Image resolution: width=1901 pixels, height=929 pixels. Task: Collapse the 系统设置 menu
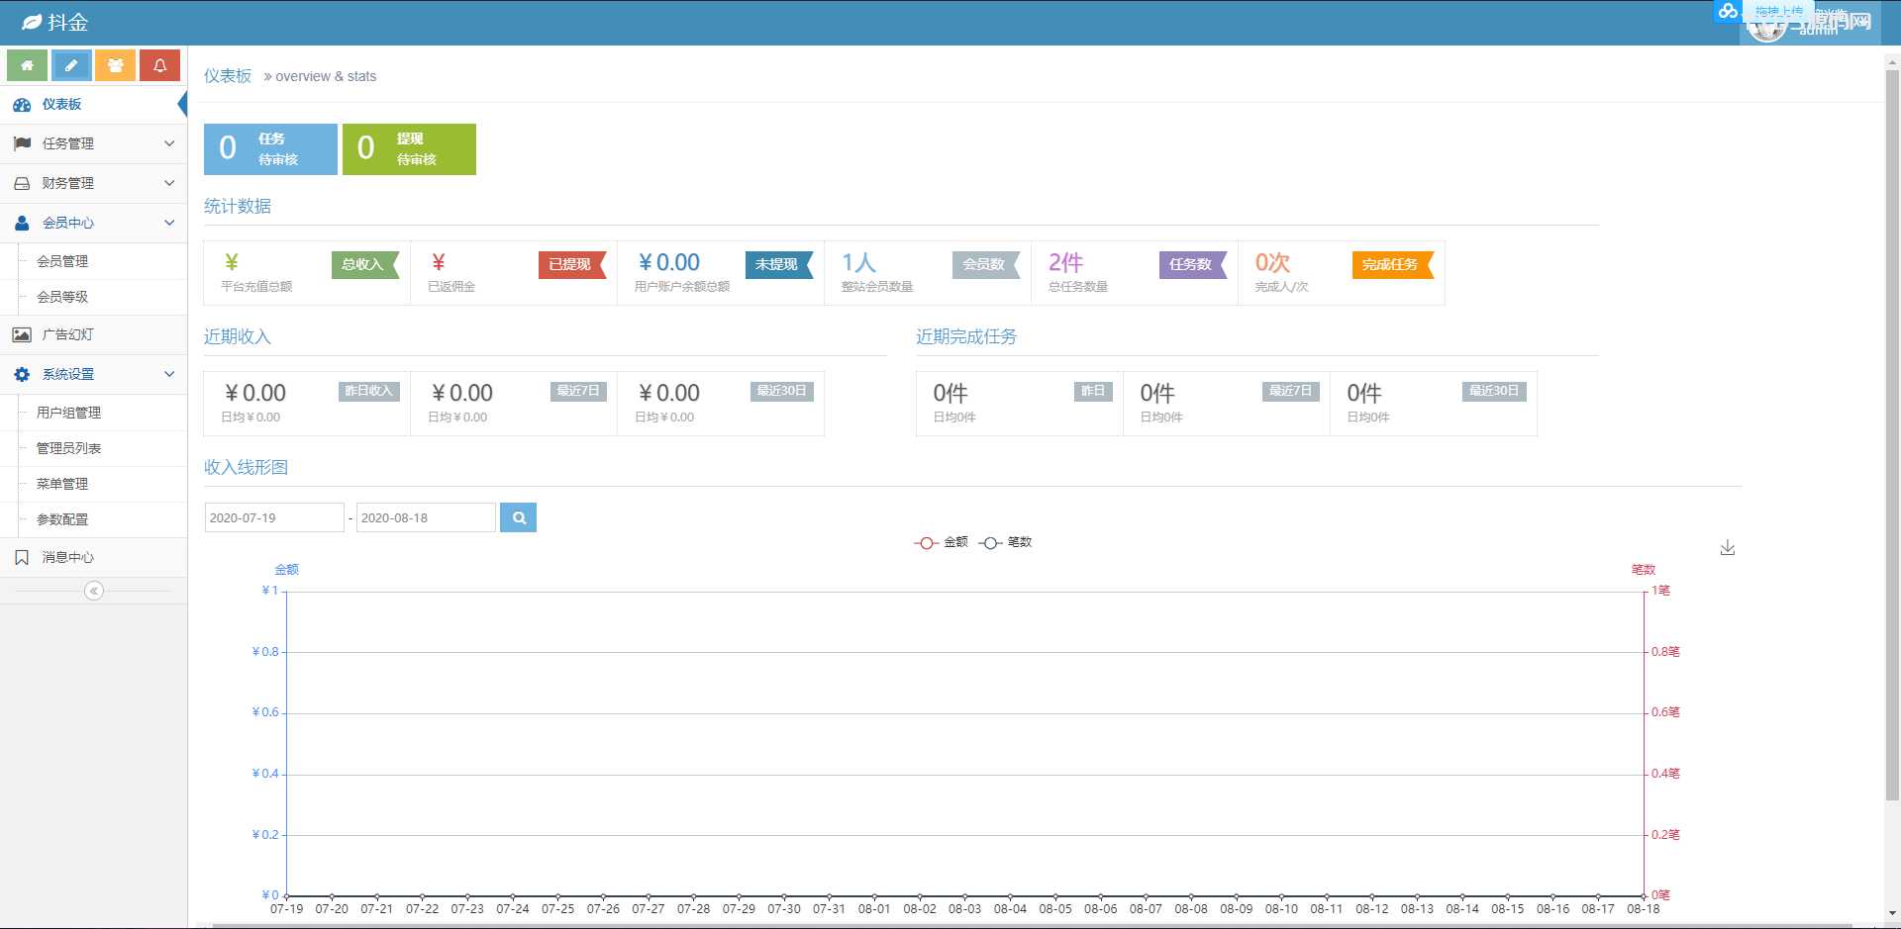pos(93,374)
